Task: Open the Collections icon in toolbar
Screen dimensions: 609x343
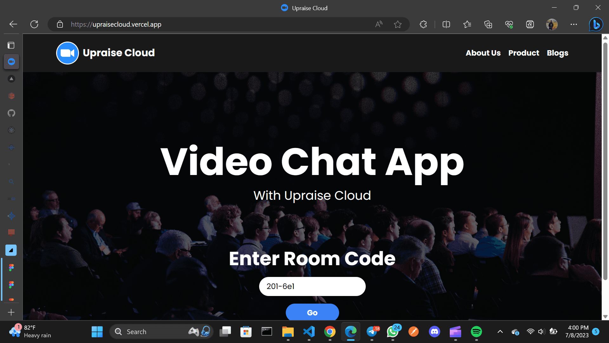Action: (x=488, y=24)
